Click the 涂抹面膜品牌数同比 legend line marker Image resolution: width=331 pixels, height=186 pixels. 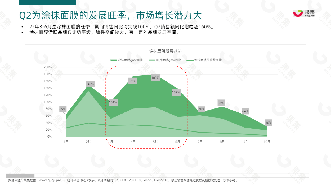[x=190, y=60]
